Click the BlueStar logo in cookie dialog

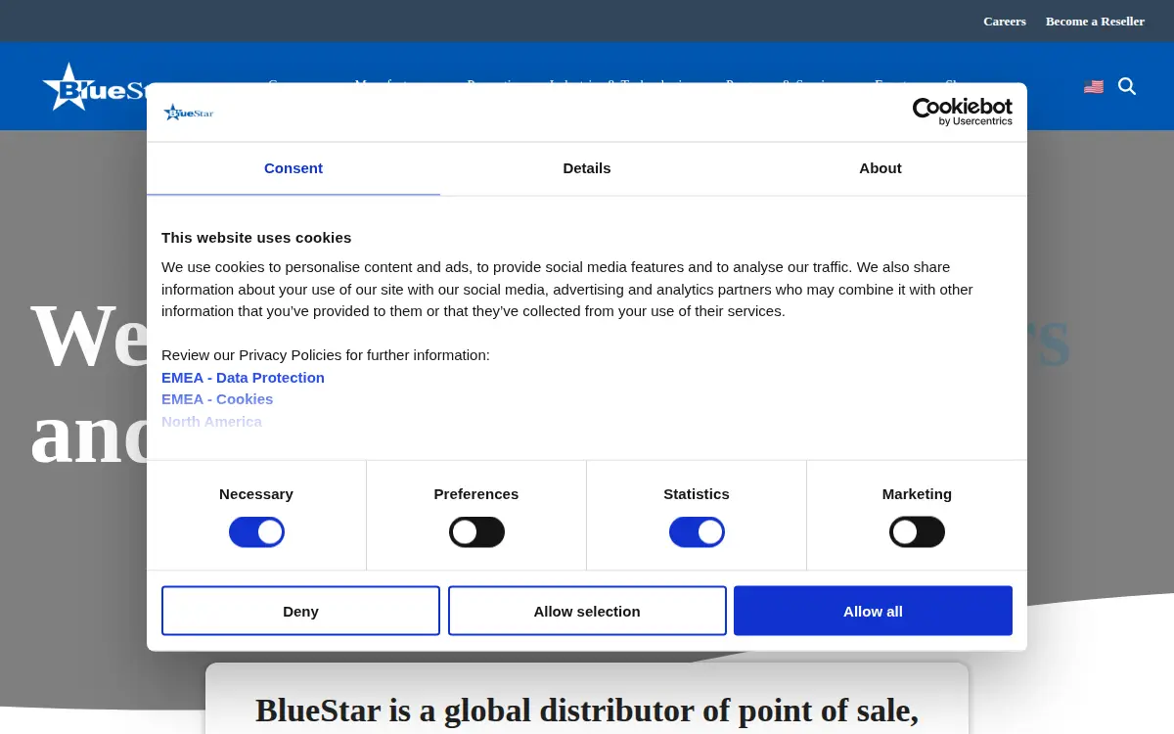tap(188, 113)
